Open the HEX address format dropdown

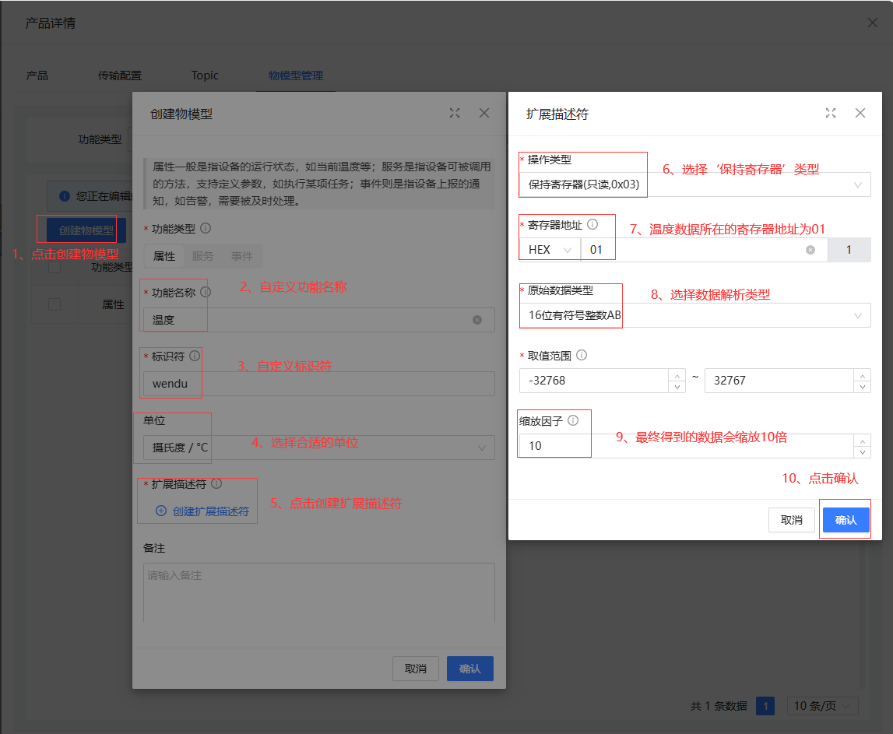click(550, 250)
